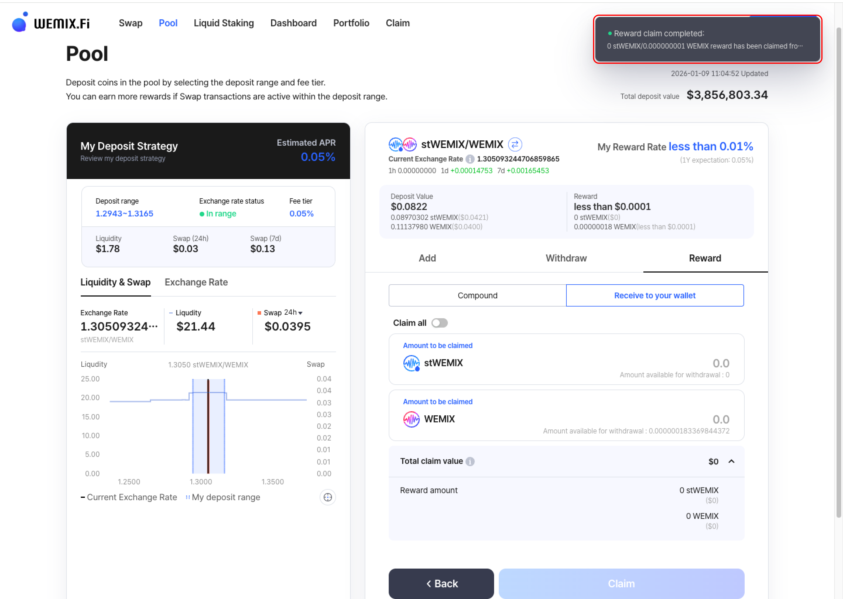Click the Reward claim completed notification
The image size is (843, 599).
pyautogui.click(x=707, y=39)
